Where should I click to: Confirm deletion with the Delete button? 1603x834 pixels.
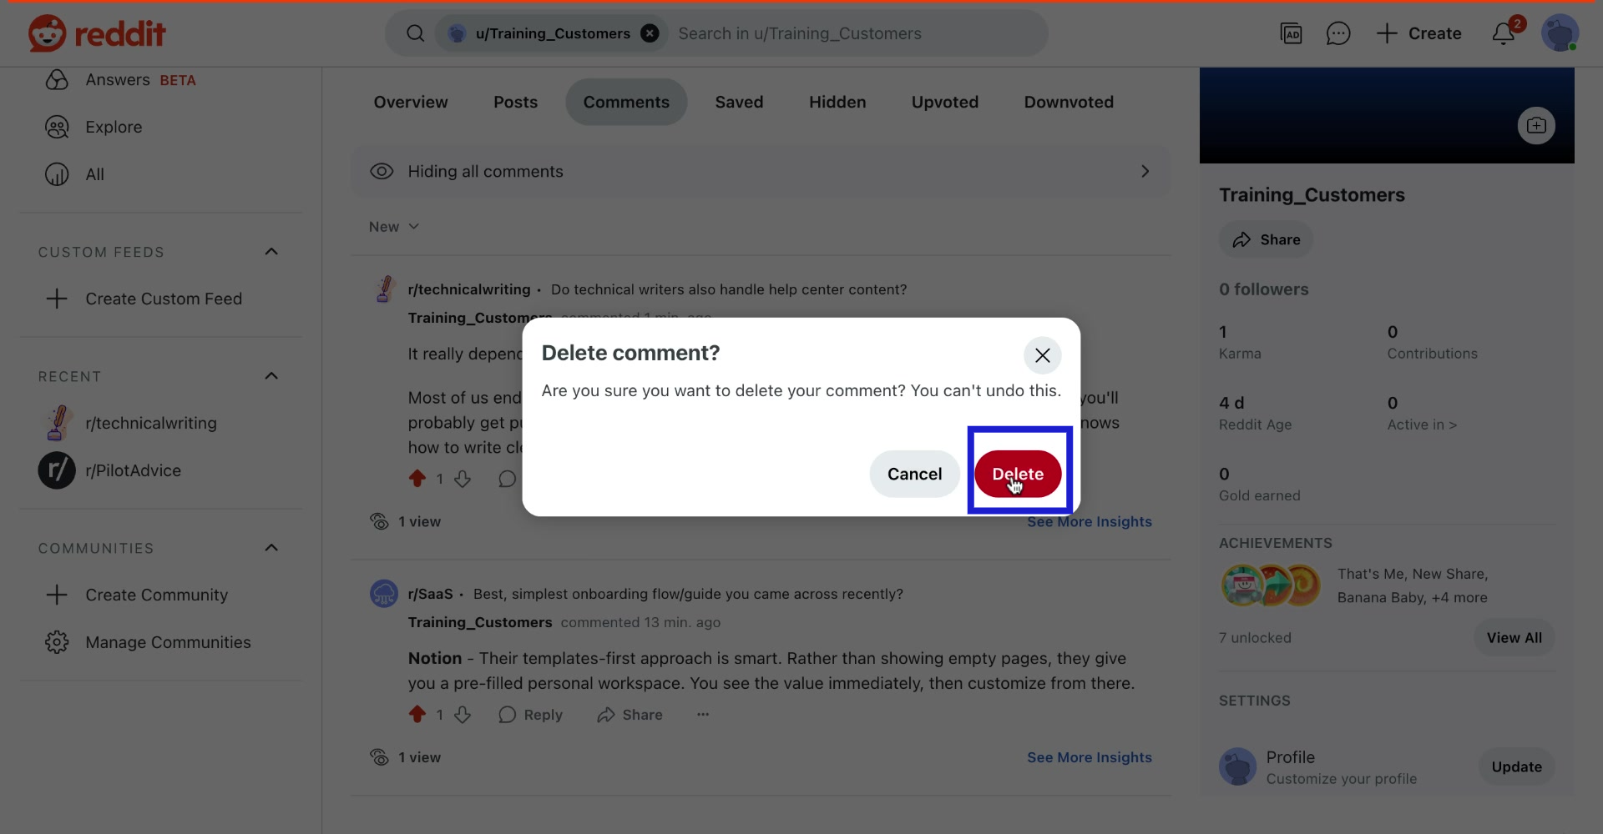[1019, 473]
